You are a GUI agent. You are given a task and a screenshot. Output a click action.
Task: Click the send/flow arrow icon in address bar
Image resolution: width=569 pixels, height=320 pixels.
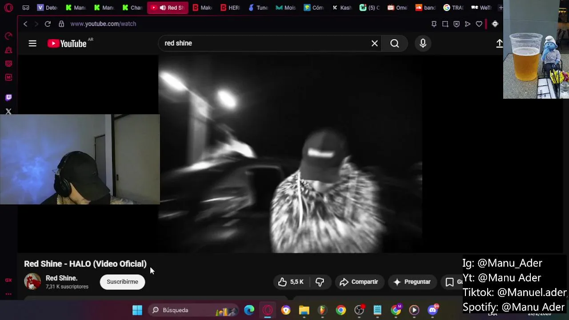468,24
